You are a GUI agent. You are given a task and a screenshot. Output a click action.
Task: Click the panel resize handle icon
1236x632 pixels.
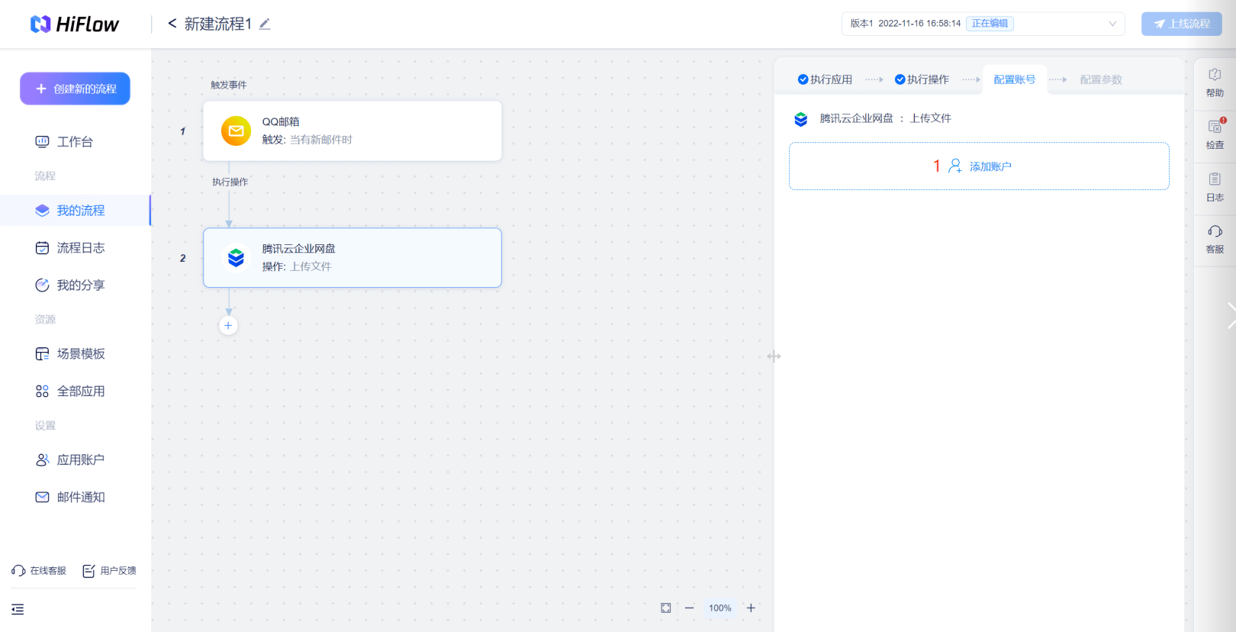point(774,356)
